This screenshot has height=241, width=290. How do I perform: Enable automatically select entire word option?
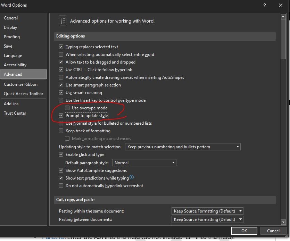tap(61, 55)
